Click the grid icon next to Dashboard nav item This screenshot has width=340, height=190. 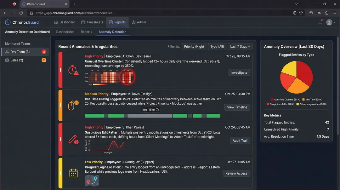pos(55,22)
